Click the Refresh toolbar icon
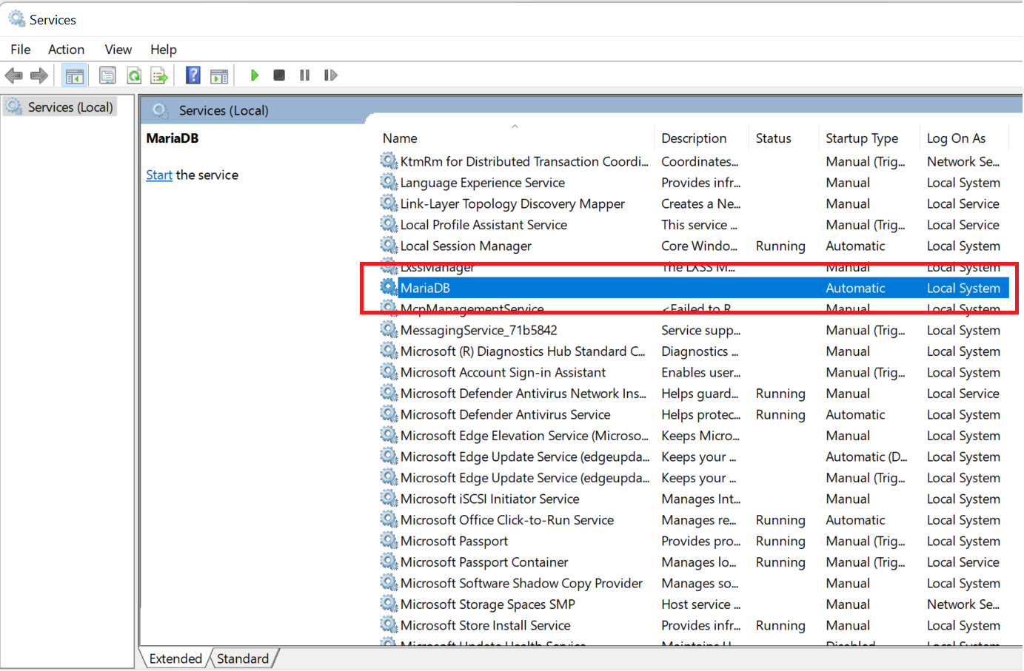 click(x=134, y=75)
